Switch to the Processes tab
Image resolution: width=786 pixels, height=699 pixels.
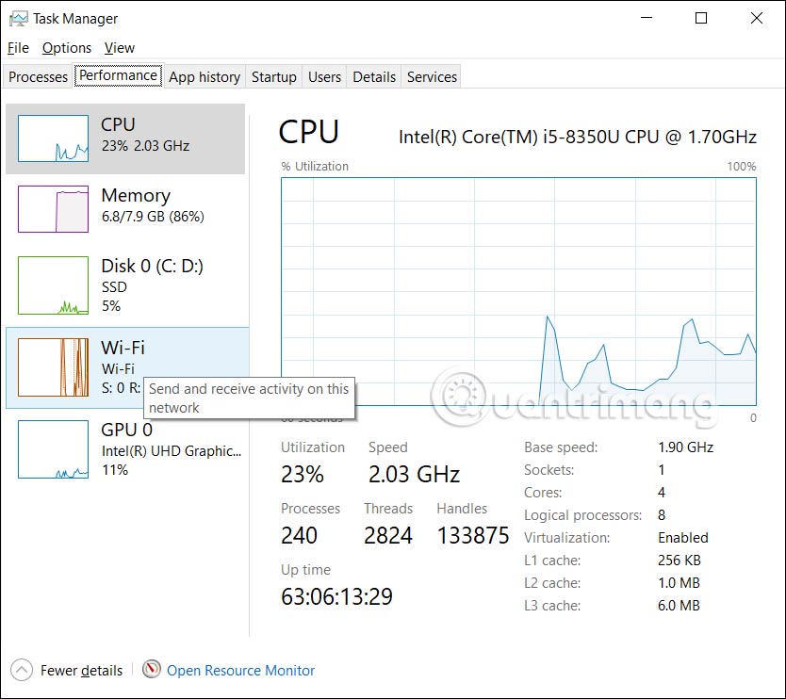click(x=39, y=77)
